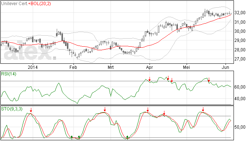Click the red '+BOL(20;2)' indicator label
Image resolution: width=251 pixels, height=141 pixels.
(x=39, y=4)
